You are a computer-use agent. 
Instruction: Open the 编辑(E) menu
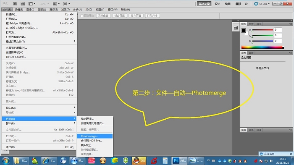tap(18, 10)
